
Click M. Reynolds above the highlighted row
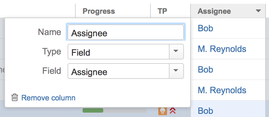click(222, 90)
